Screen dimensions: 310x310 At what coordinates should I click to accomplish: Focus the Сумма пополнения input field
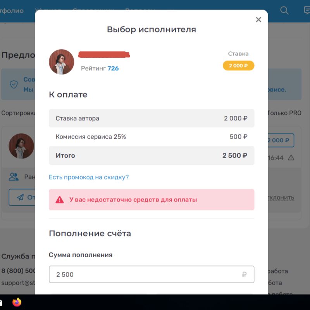[x=152, y=274]
